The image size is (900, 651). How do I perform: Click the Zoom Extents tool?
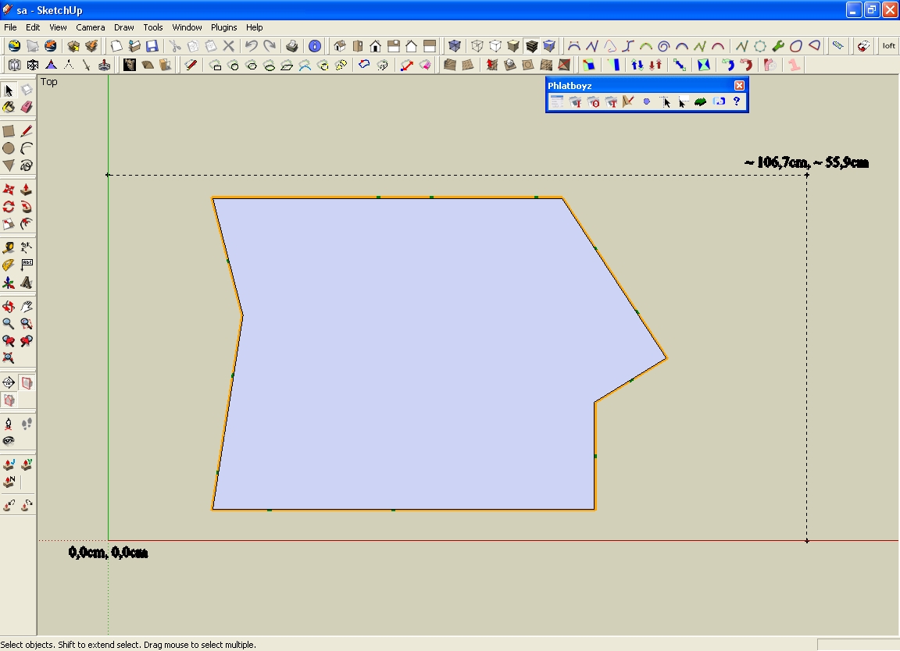pos(9,358)
